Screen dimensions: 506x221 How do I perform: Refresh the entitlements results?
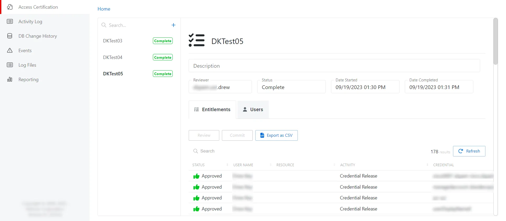pyautogui.click(x=469, y=151)
